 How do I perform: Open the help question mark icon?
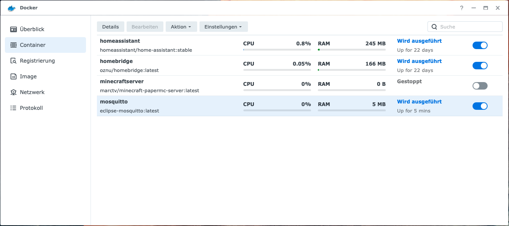point(461,8)
